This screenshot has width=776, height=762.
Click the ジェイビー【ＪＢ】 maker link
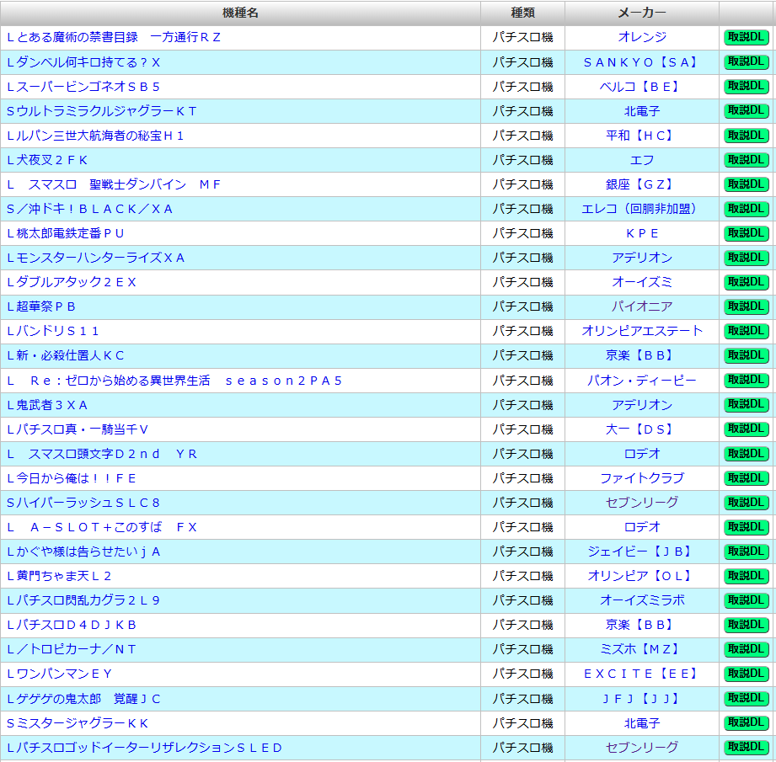point(642,552)
